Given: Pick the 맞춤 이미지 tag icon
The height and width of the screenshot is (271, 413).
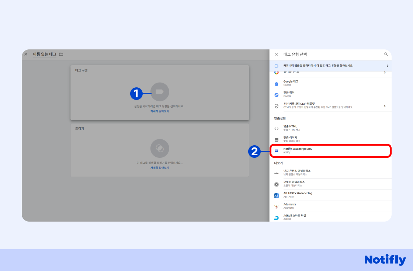Looking at the screenshot, I should point(277,140).
